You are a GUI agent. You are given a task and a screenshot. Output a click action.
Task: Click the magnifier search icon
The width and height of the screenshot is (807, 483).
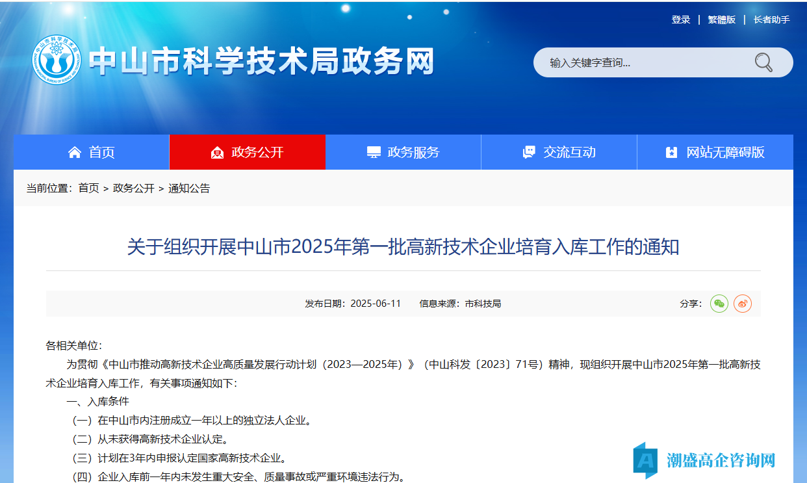pyautogui.click(x=764, y=62)
